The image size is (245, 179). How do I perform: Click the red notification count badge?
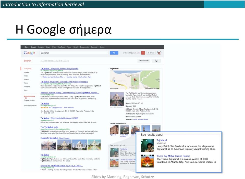coord(143,53)
